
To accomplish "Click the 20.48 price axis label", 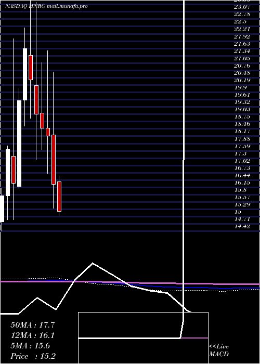I will click(242, 73).
